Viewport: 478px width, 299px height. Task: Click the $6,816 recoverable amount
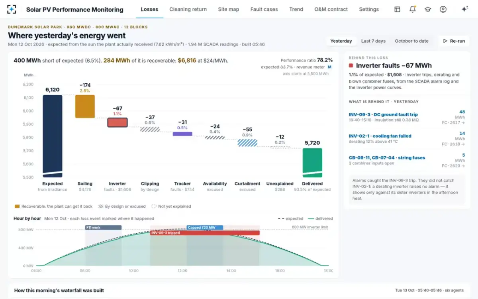pyautogui.click(x=187, y=61)
